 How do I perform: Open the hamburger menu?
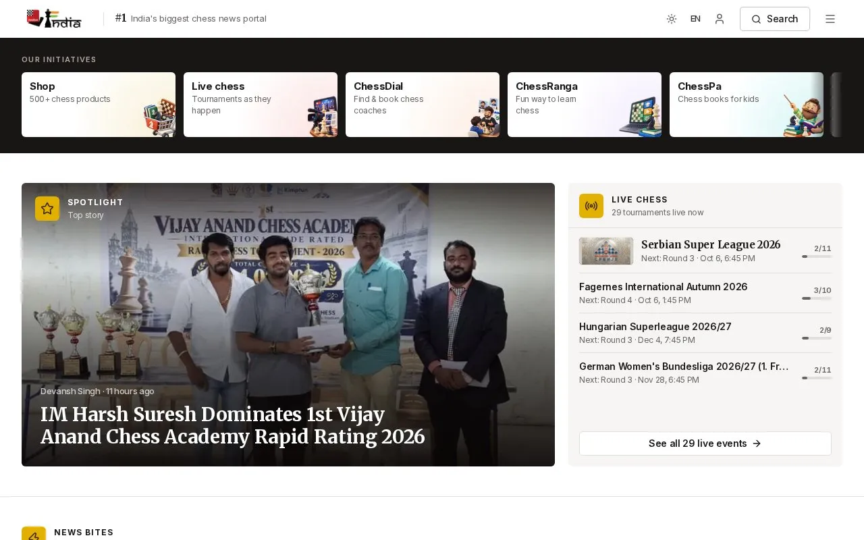[x=830, y=19]
